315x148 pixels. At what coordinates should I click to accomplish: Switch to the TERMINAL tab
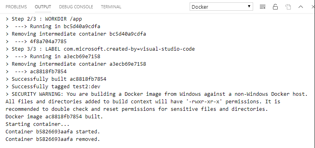pyautogui.click(x=111, y=7)
